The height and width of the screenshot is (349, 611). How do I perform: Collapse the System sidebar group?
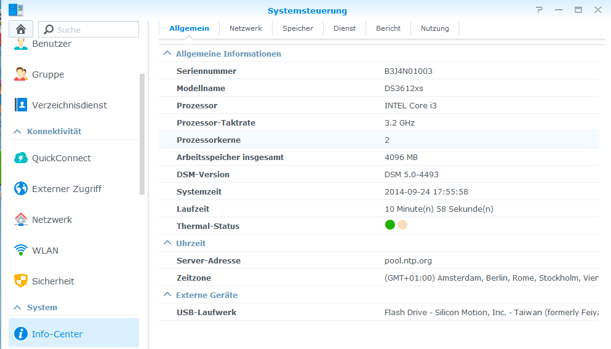click(17, 307)
